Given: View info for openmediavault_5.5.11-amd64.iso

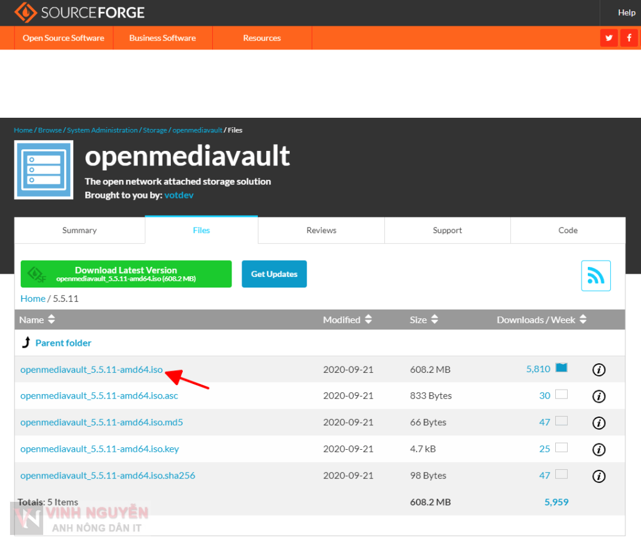Looking at the screenshot, I should [x=598, y=370].
